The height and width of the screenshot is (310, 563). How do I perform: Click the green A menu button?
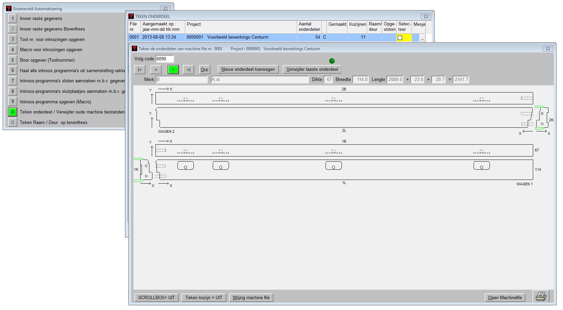tap(13, 112)
